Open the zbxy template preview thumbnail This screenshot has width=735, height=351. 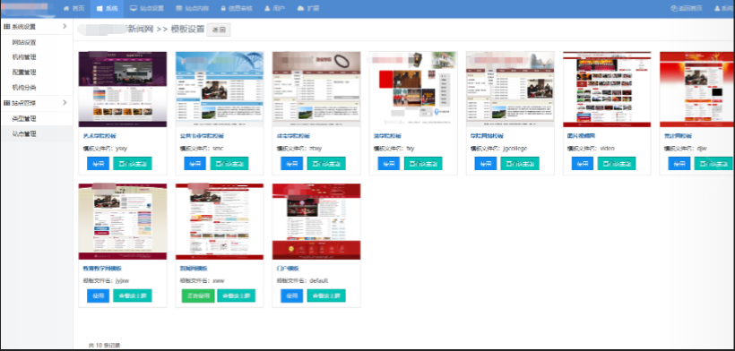tap(316, 90)
